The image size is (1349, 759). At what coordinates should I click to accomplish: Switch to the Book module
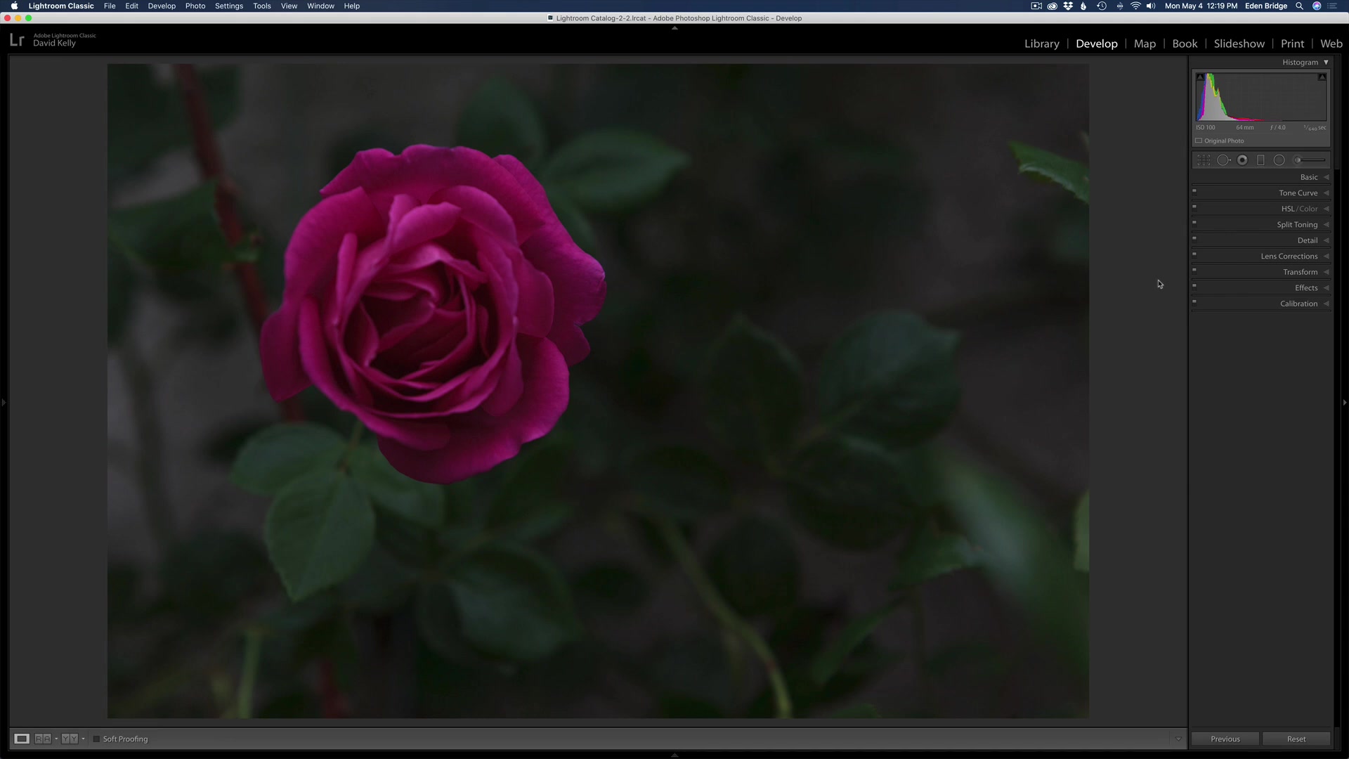1185,44
